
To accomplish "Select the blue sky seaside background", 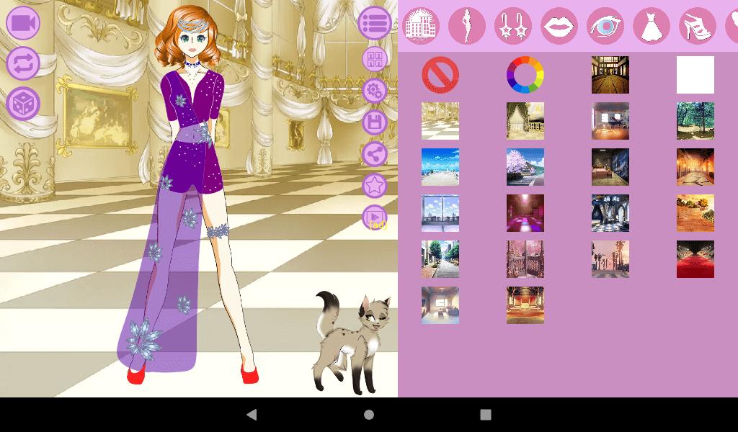I will click(440, 167).
